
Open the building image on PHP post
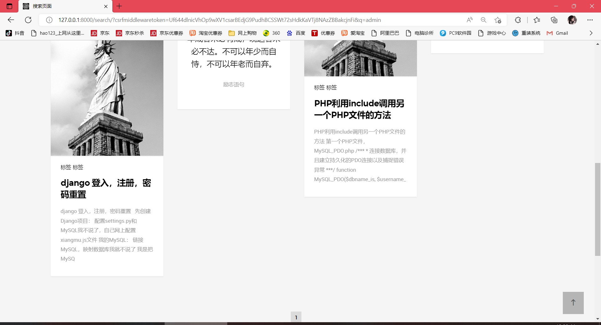(x=361, y=58)
